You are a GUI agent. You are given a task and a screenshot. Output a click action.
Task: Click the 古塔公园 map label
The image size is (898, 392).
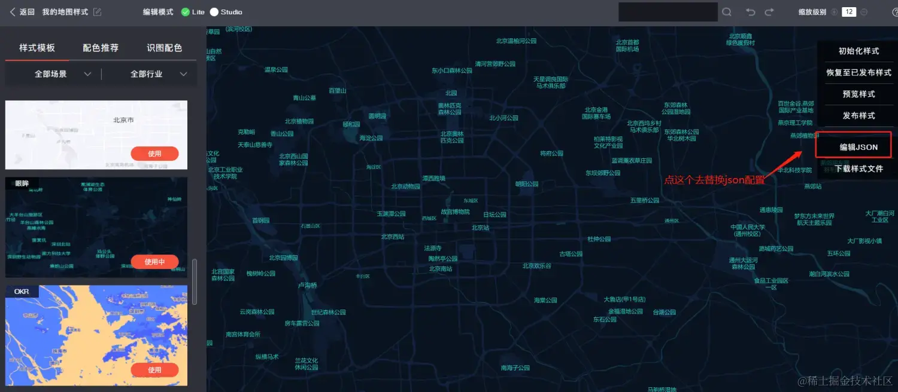571,254
